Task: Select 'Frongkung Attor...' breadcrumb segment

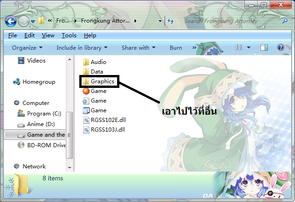Action: (x=105, y=21)
